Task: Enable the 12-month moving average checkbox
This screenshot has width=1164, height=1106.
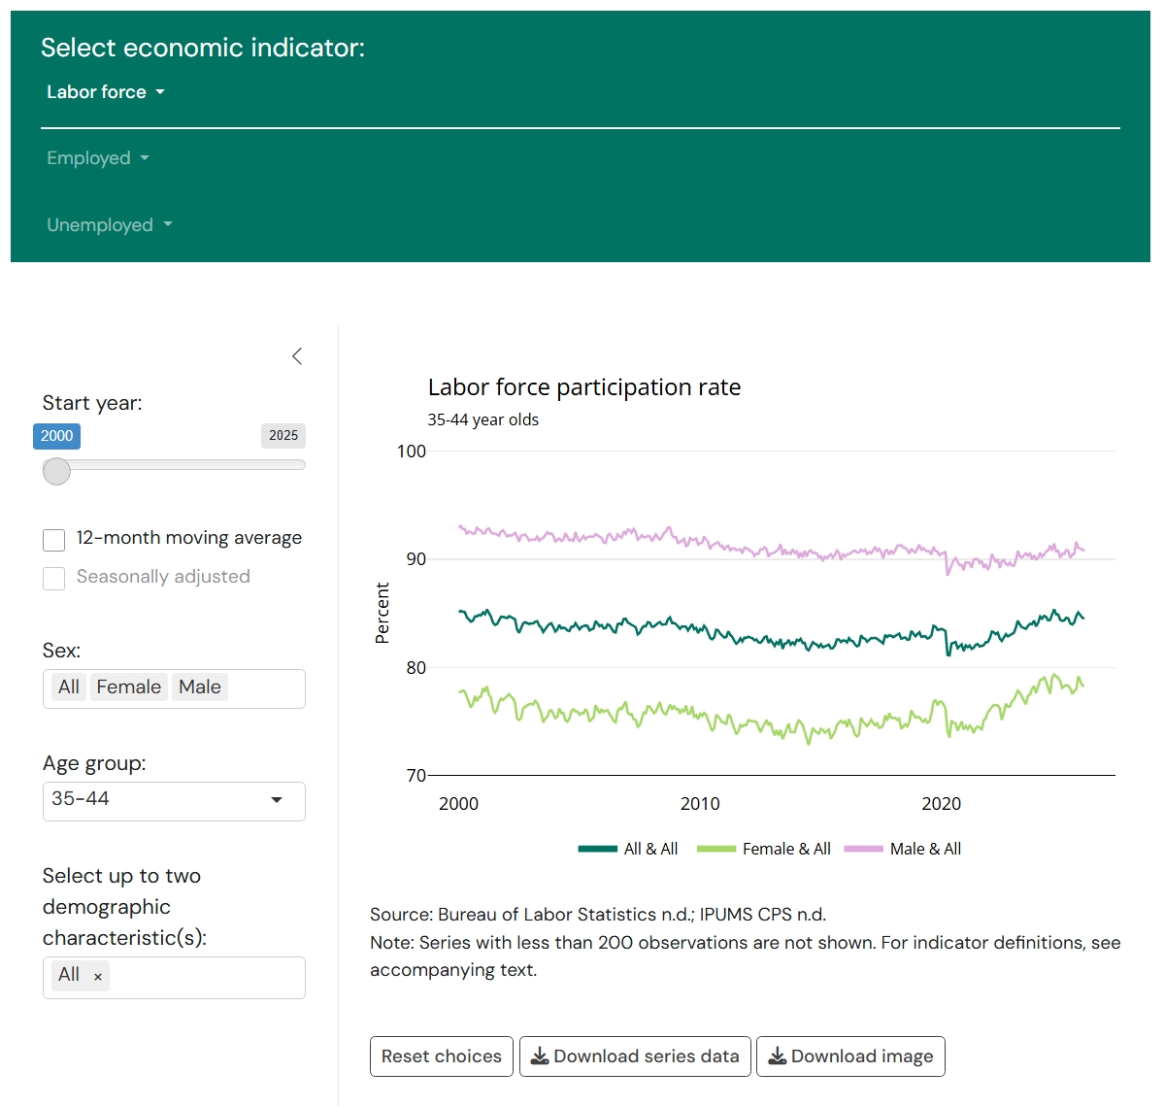Action: pos(54,540)
